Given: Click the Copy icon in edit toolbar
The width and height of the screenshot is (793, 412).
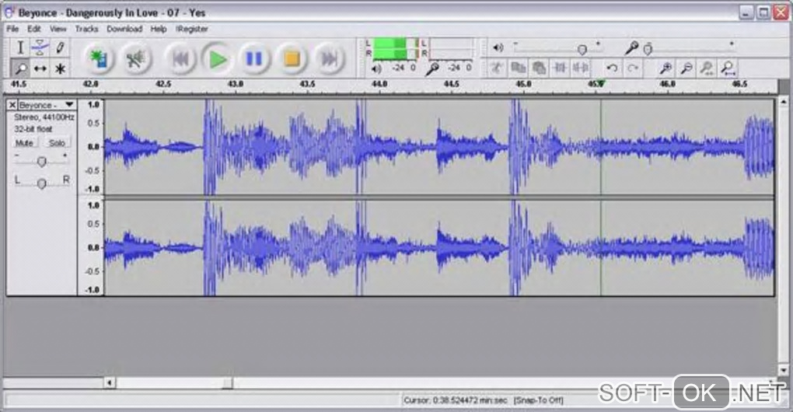Looking at the screenshot, I should pyautogui.click(x=518, y=68).
